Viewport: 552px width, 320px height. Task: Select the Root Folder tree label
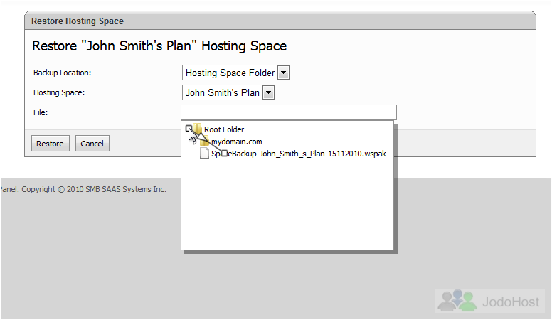click(x=224, y=129)
